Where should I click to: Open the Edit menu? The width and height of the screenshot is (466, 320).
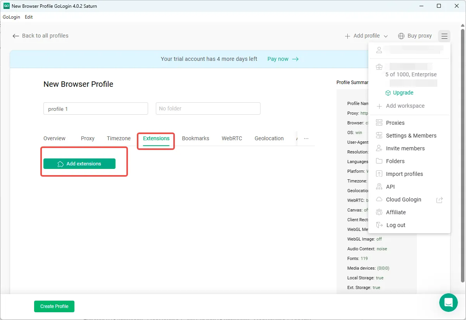[29, 17]
